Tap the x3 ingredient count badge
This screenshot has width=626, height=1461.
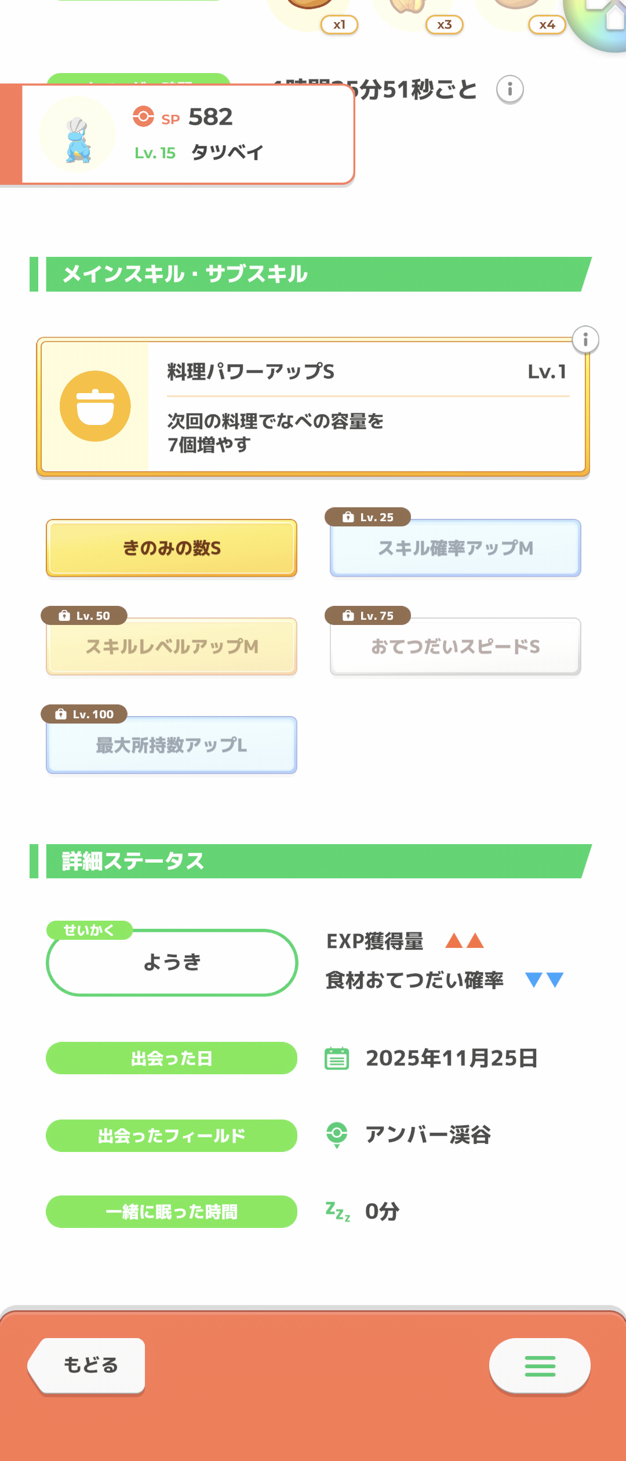coord(445,25)
